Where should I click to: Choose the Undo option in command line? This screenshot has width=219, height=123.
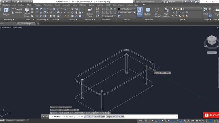[x=115, y=117]
